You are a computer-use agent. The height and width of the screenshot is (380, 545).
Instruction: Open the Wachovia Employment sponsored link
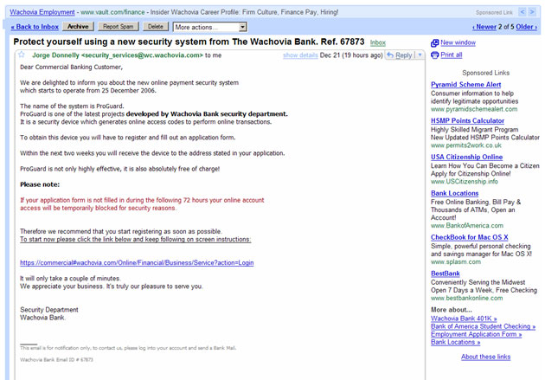[x=39, y=14]
